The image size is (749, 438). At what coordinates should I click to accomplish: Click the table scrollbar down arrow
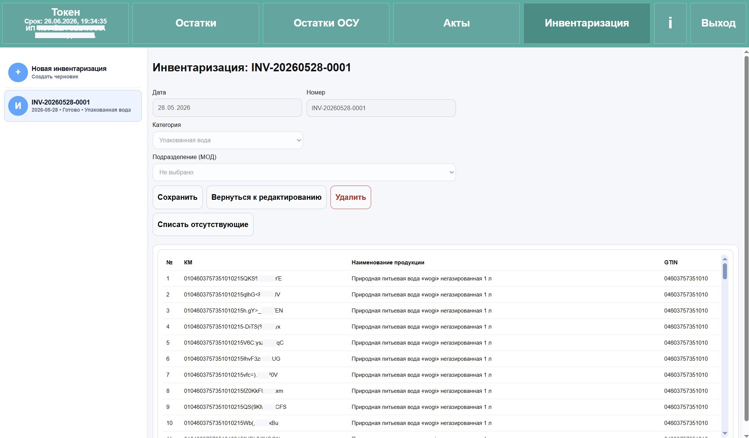point(725,433)
